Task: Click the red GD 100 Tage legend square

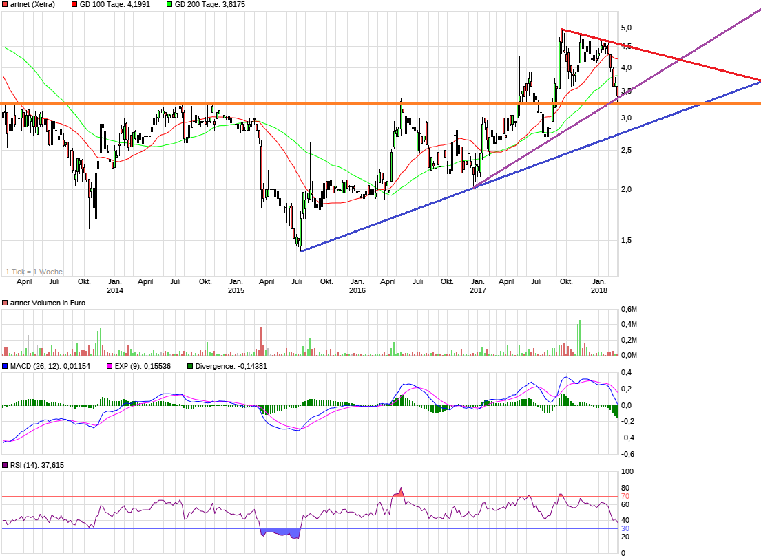Action: click(x=74, y=4)
